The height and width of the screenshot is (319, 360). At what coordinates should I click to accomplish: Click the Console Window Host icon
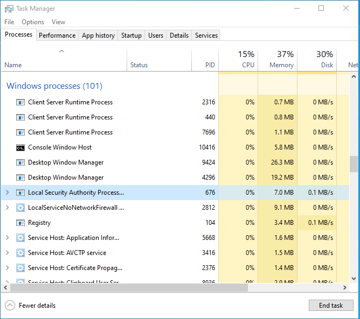coord(20,147)
